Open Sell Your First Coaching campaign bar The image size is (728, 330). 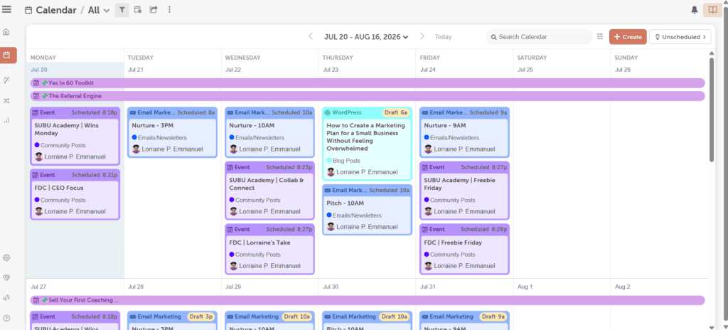pyautogui.click(x=368, y=300)
